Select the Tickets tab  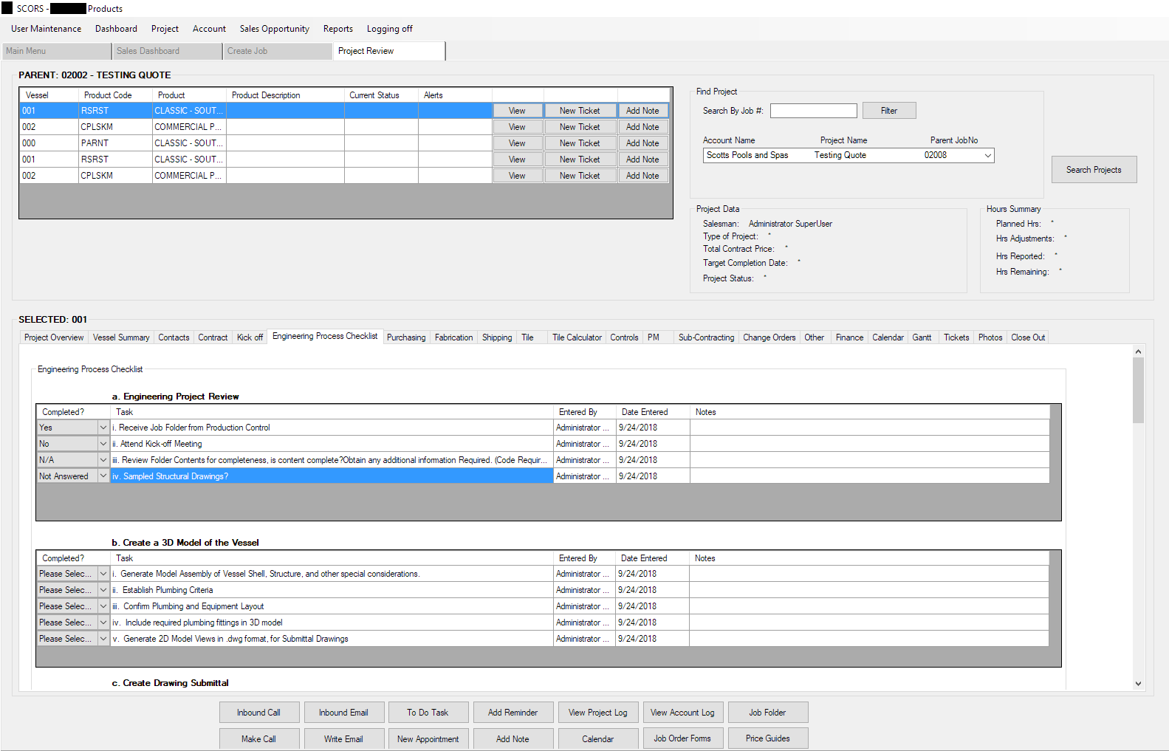pos(956,337)
